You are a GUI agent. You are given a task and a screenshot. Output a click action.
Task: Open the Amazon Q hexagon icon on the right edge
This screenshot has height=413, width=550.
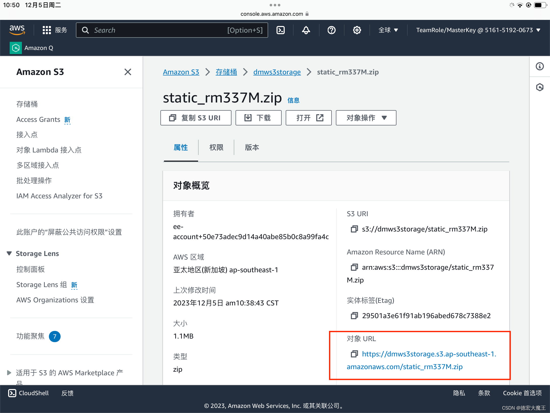click(540, 87)
